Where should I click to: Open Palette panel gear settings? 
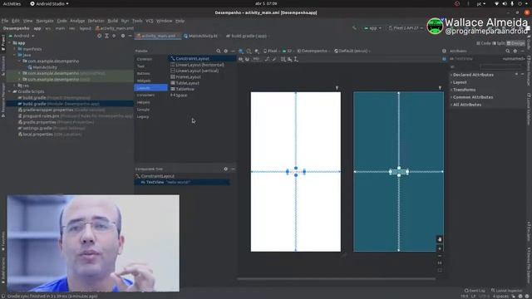(225, 51)
